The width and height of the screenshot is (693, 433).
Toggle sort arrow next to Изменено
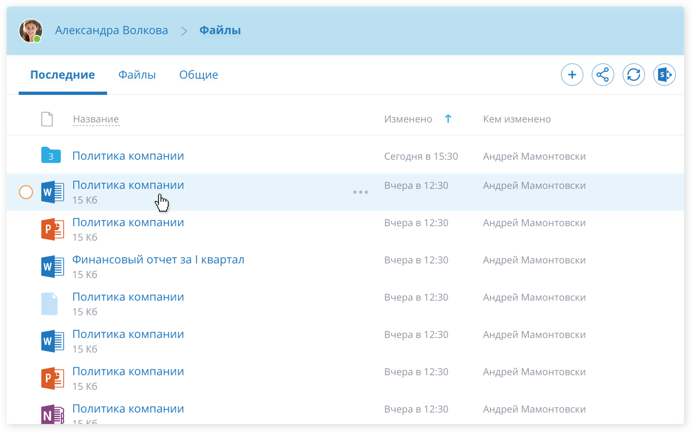pos(448,119)
